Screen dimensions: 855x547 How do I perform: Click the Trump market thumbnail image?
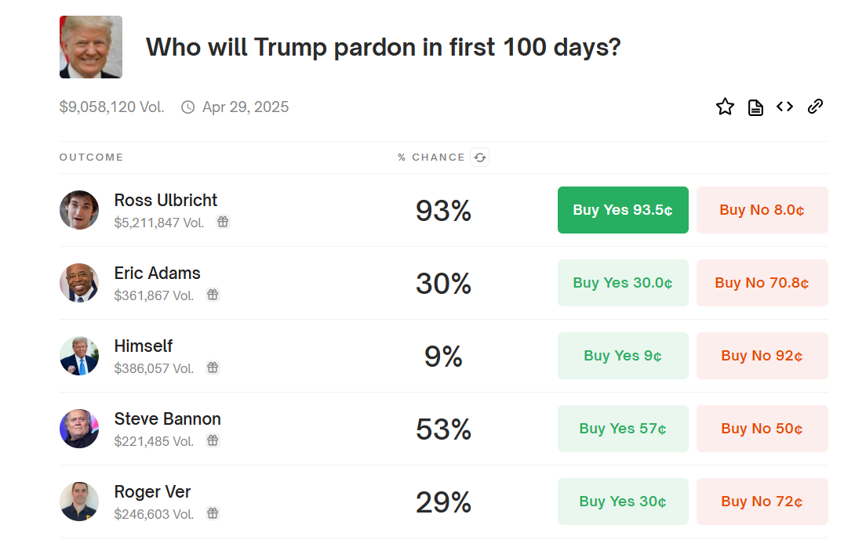point(91,47)
